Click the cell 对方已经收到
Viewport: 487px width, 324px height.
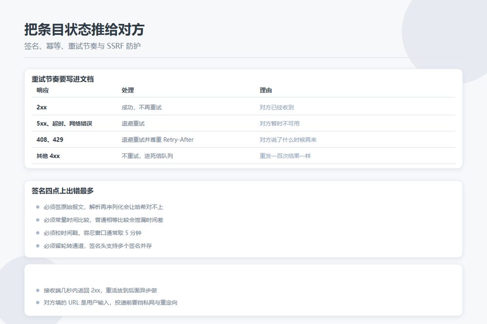(277, 108)
